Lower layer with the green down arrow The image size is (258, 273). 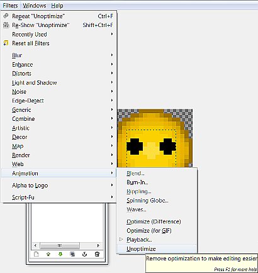coord(60,254)
